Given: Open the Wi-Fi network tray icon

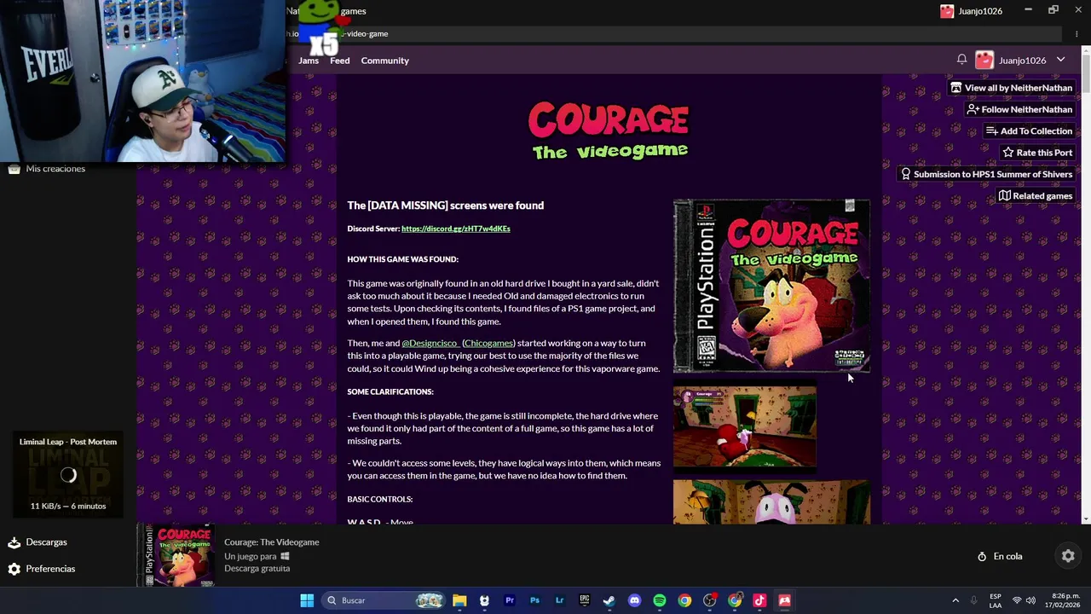Looking at the screenshot, I should [1016, 600].
